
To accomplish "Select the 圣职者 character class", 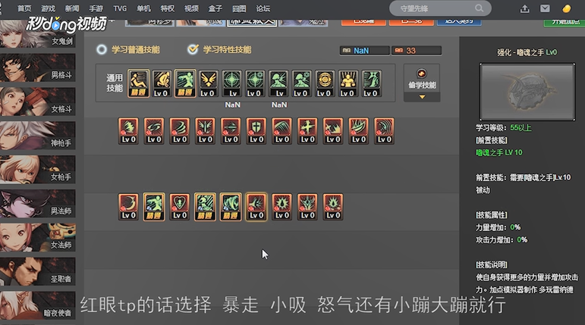I will (x=37, y=271).
